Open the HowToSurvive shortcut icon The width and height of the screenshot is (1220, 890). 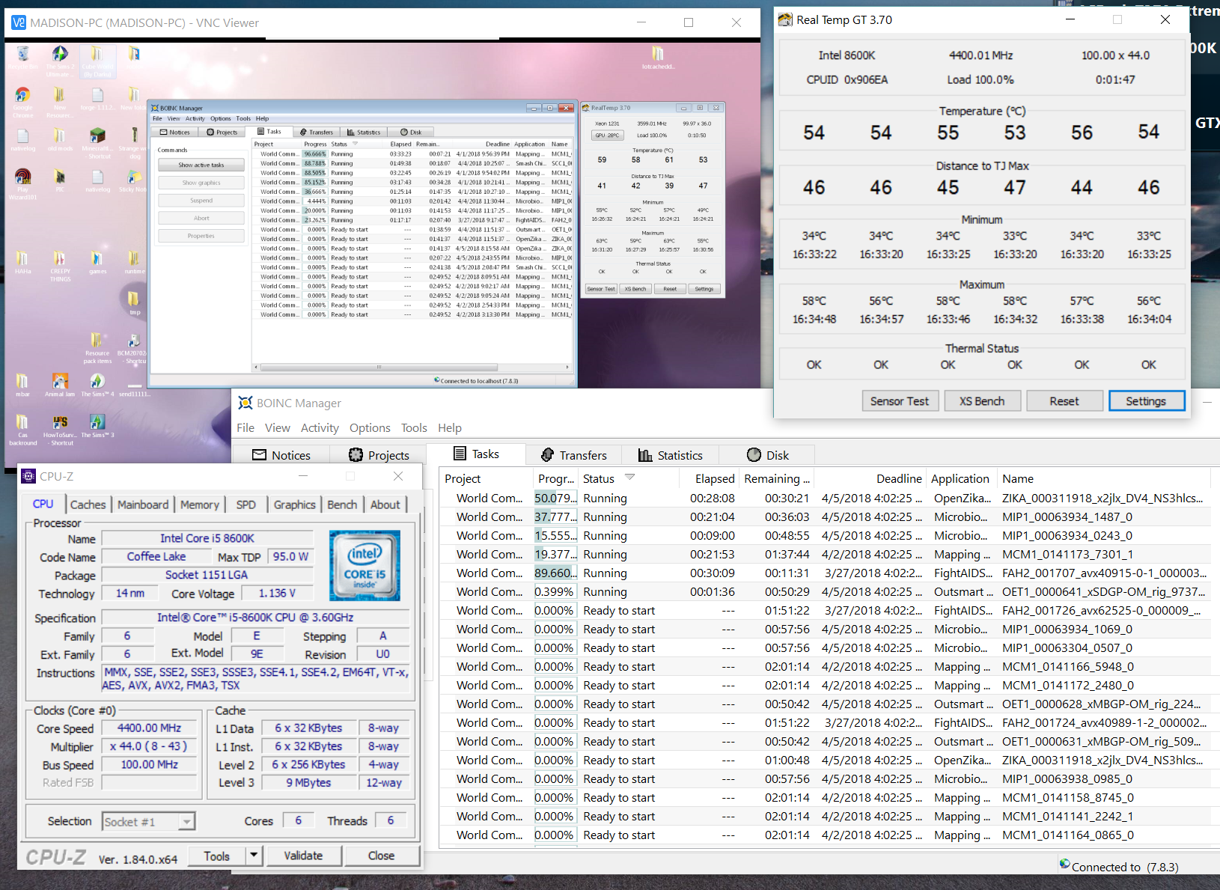pos(60,423)
